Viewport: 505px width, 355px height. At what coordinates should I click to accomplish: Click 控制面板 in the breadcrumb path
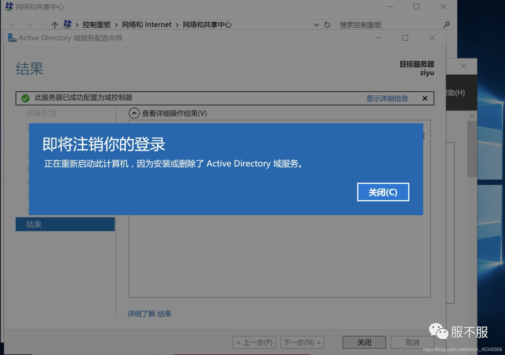click(x=97, y=25)
